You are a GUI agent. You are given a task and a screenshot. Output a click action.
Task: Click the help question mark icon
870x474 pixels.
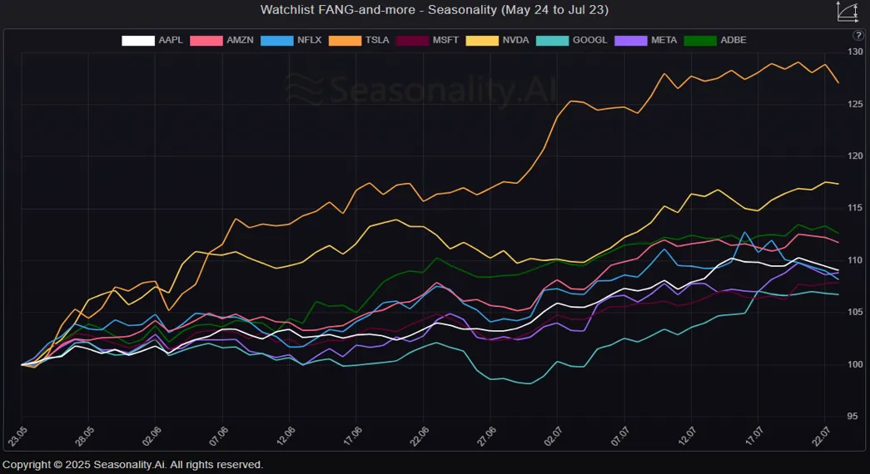point(858,36)
